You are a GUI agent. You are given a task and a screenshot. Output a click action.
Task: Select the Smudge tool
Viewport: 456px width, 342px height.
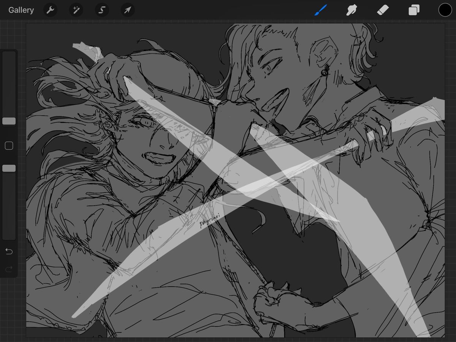click(351, 10)
